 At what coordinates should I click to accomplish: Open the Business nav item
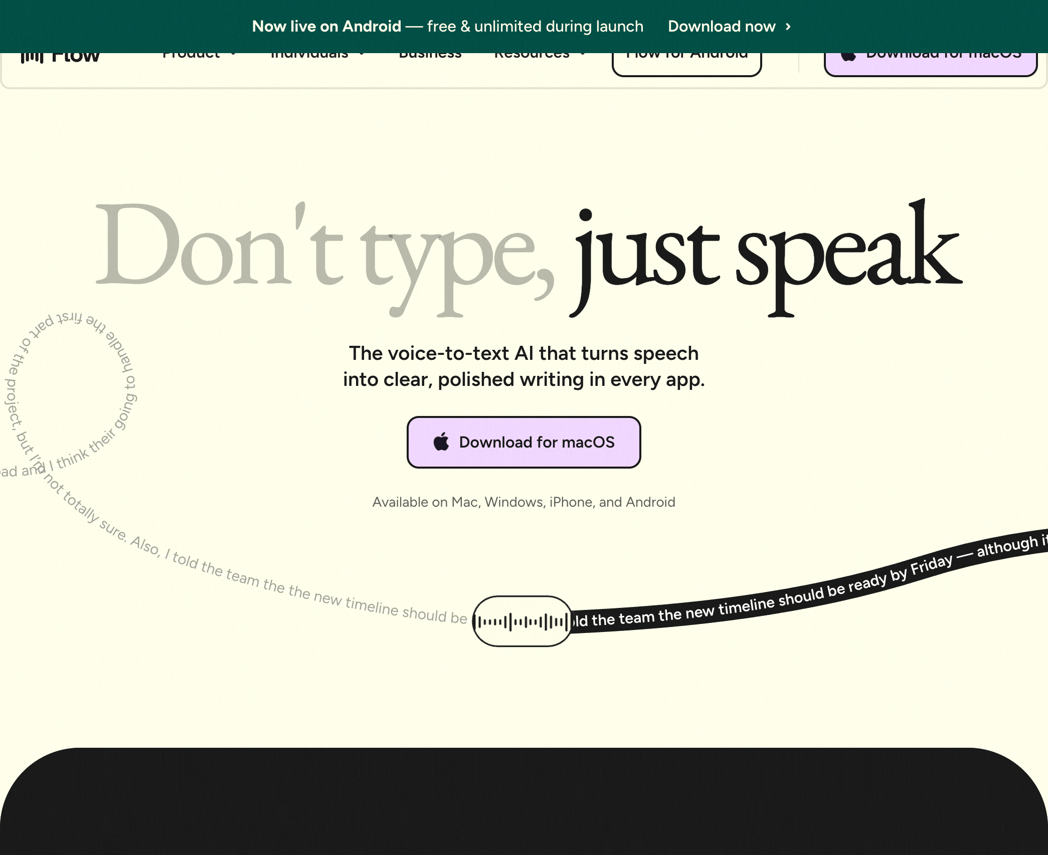coord(430,56)
